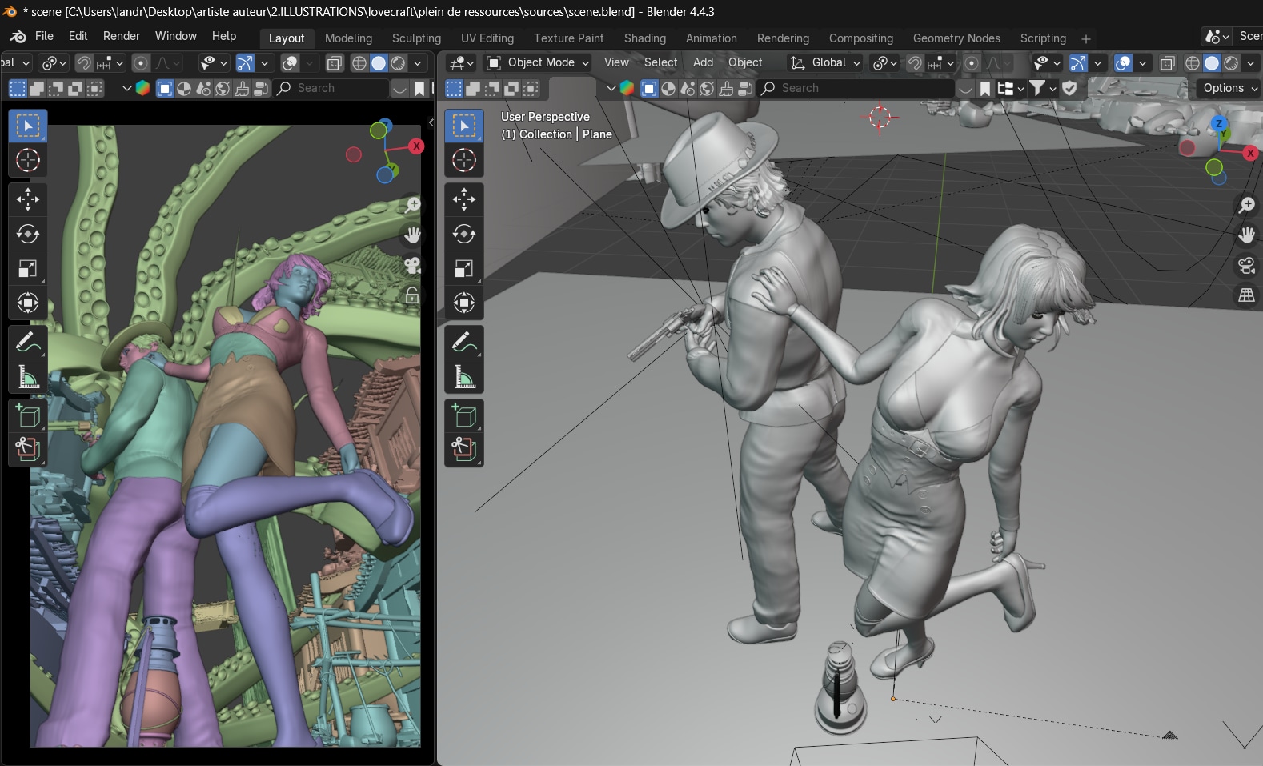Open the Options dropdown in right viewport
The image size is (1263, 766).
click(x=1229, y=88)
